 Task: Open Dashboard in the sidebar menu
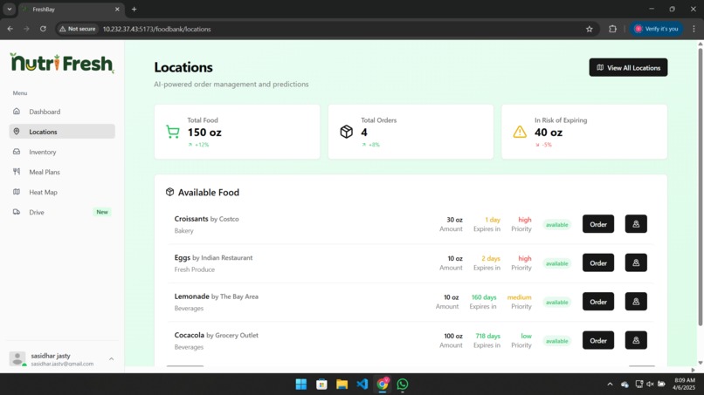(62, 112)
